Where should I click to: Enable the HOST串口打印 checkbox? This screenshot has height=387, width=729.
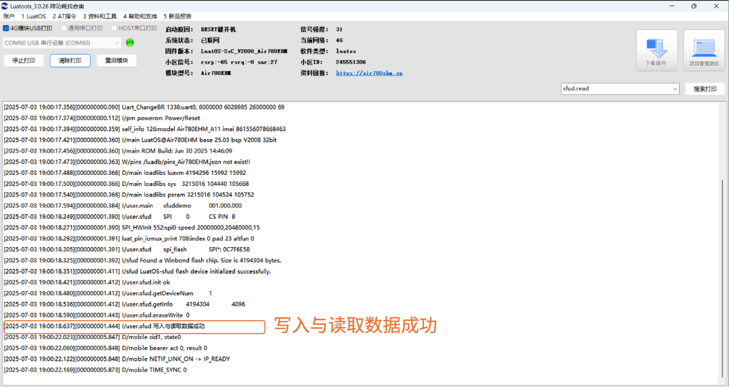114,28
